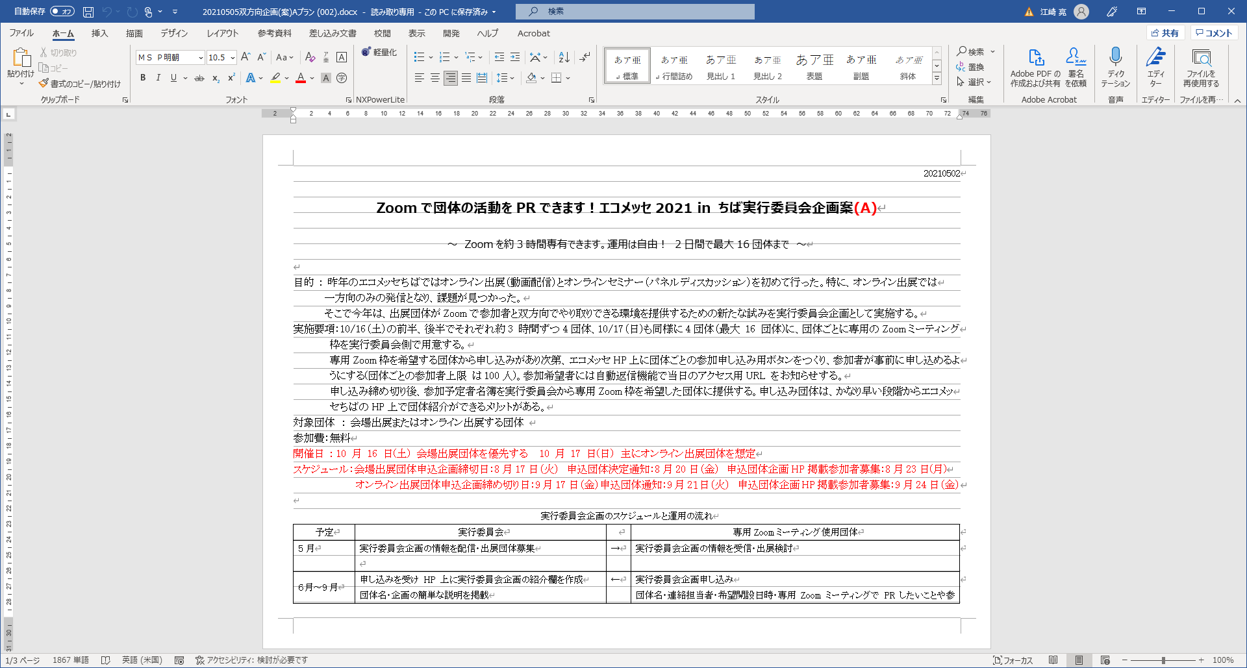Viewport: 1247px width, 668px height.
Task: Toggle Subscript formatting
Action: pos(216,78)
